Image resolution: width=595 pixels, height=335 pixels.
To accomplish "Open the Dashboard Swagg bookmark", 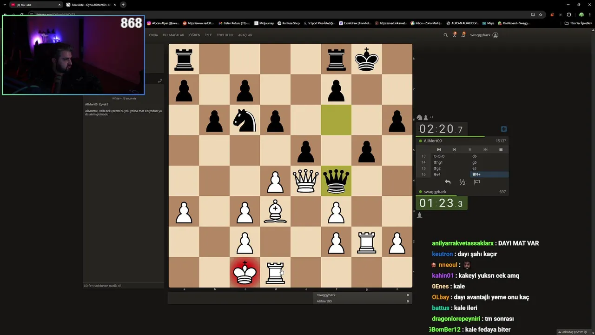I will tap(513, 23).
